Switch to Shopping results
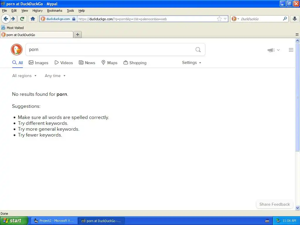 tap(135, 63)
